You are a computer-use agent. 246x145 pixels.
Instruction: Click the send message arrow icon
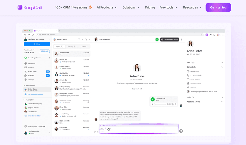tap(181, 131)
